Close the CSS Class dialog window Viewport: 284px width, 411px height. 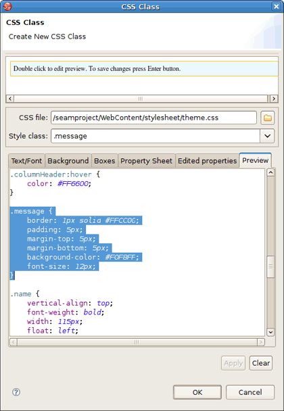(276, 6)
